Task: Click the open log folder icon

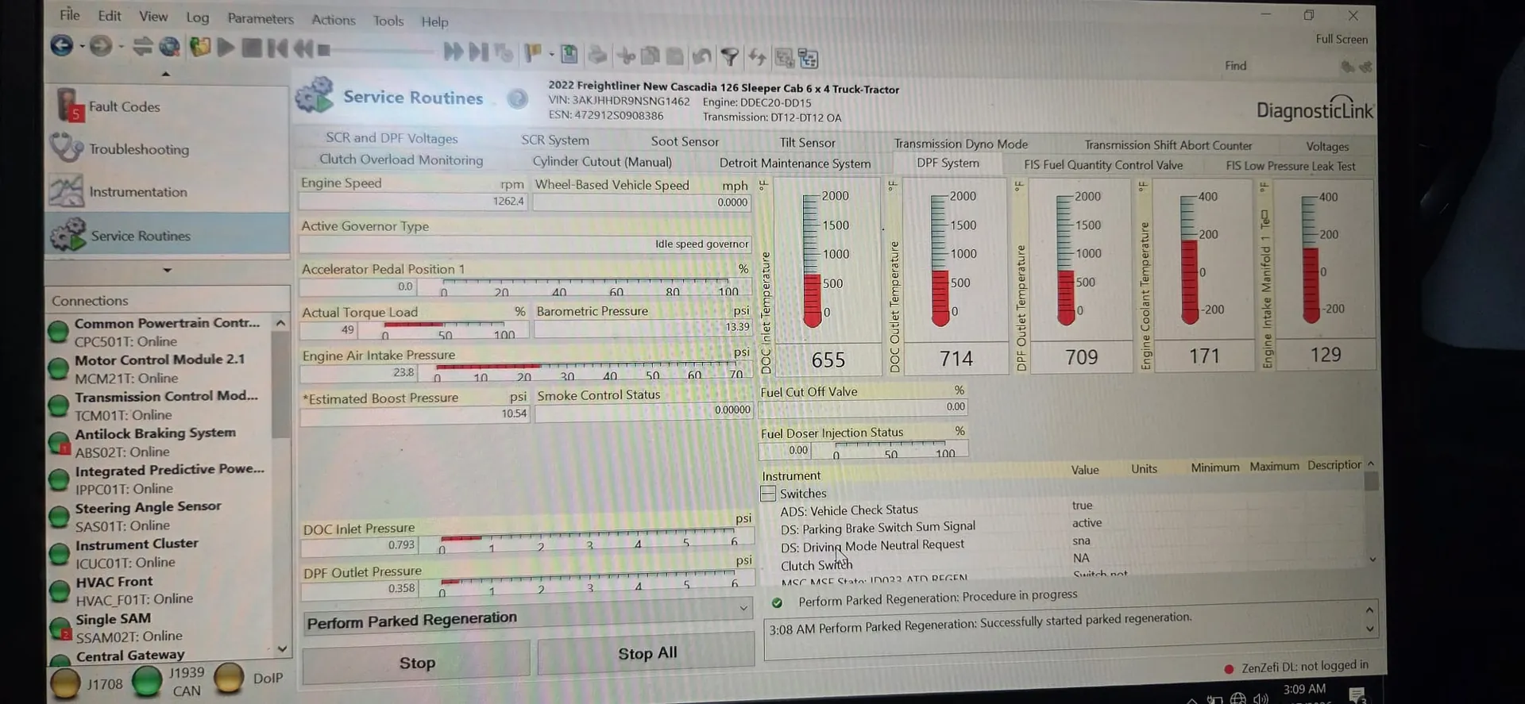Action: pyautogui.click(x=199, y=47)
